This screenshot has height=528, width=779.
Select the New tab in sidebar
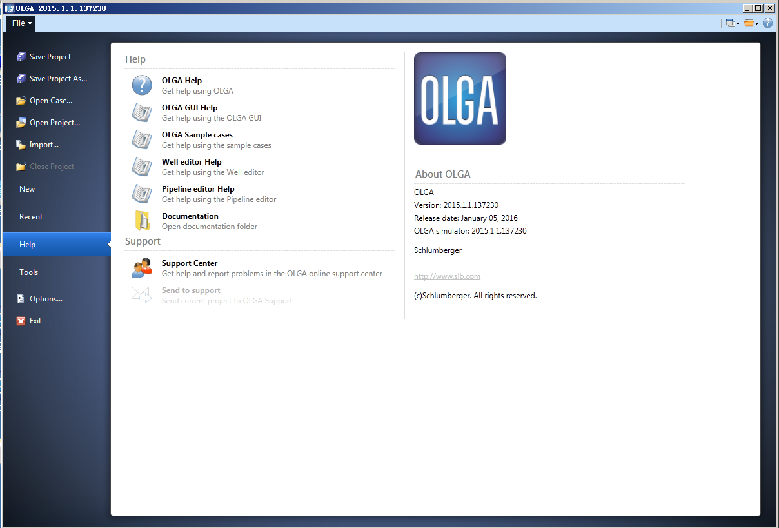[57, 189]
